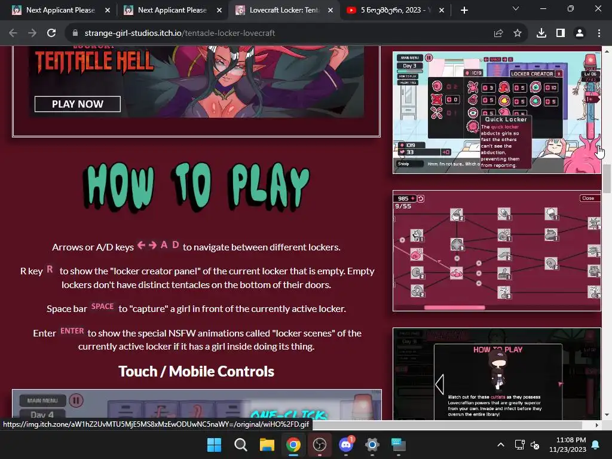Click the pink SPACE key label

(x=102, y=307)
